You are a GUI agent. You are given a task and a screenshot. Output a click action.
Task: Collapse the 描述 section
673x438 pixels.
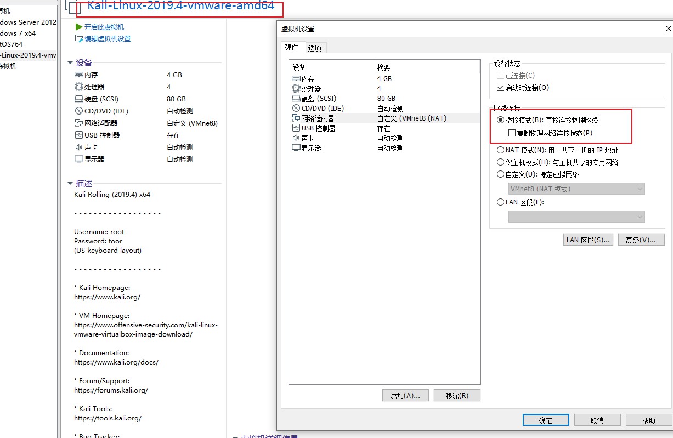point(70,184)
